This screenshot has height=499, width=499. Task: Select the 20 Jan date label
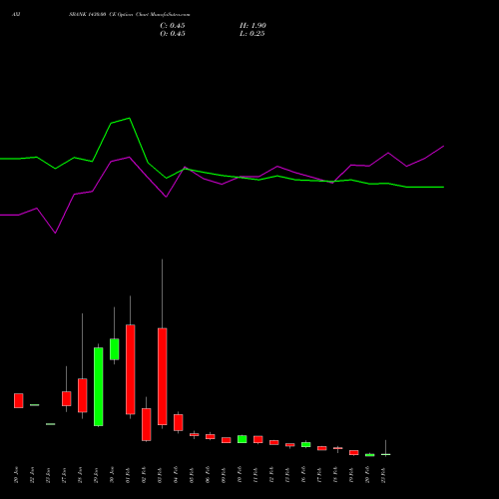(16, 475)
